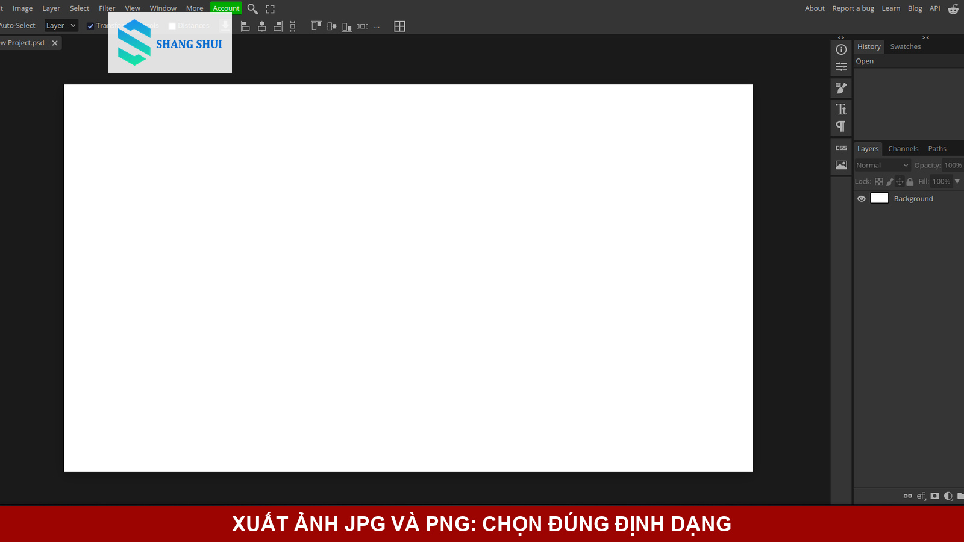Collapse the right panel column arrows
The image size is (964, 542).
925,37
